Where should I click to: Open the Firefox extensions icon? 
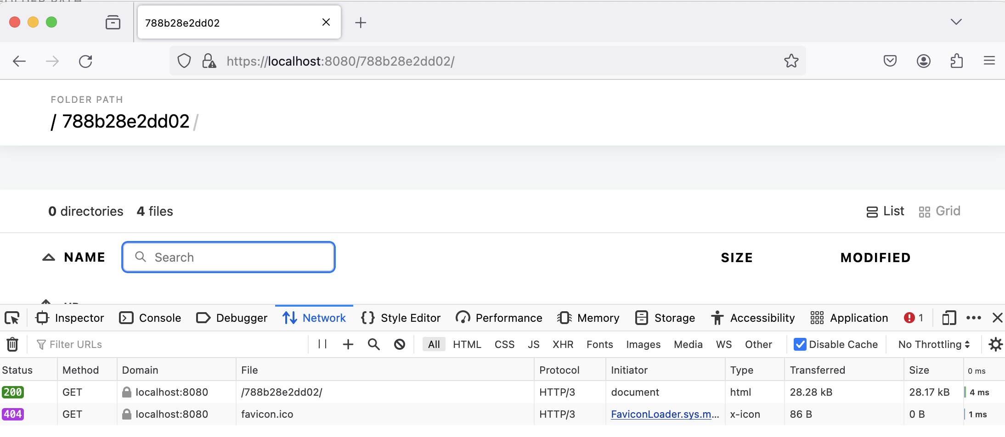point(956,61)
